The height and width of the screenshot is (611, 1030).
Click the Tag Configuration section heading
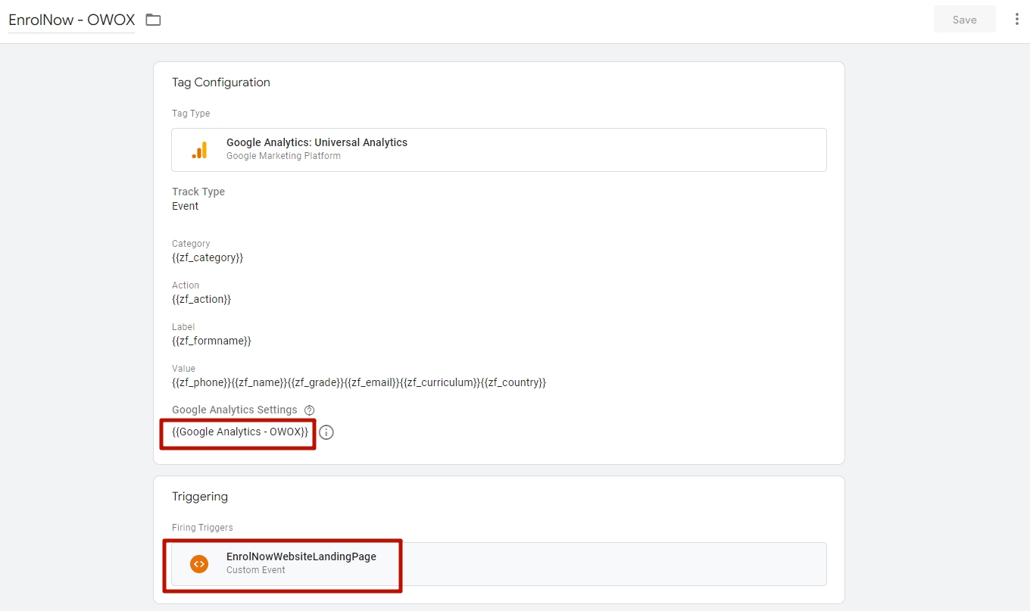point(221,83)
